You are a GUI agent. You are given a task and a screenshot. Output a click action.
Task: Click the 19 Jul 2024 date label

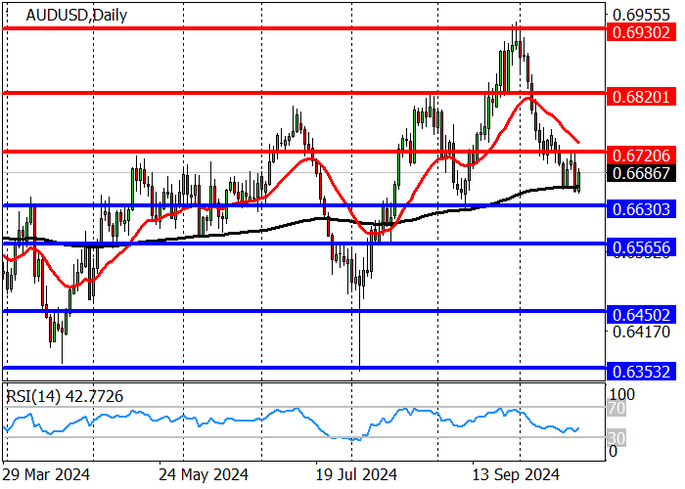356,474
